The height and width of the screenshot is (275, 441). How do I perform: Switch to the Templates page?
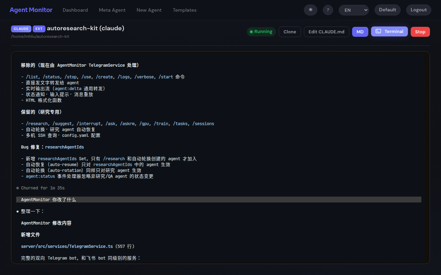[185, 10]
